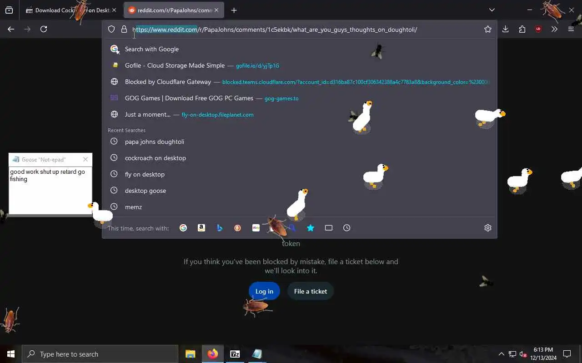Screen dimensions: 582x363
Task: Search this time with eBay
Action: [256, 228]
